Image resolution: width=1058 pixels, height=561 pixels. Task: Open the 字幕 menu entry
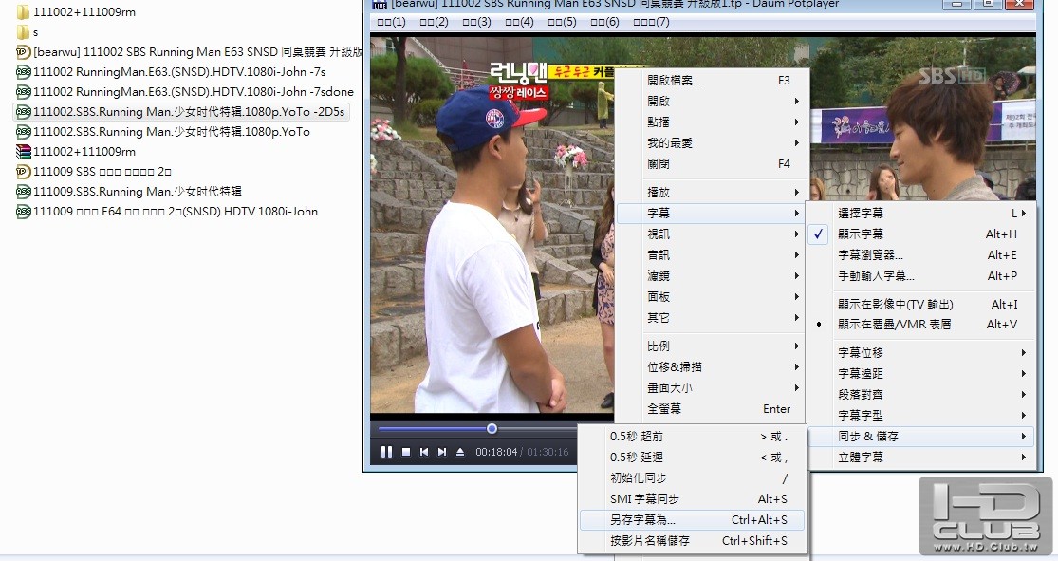click(x=712, y=213)
